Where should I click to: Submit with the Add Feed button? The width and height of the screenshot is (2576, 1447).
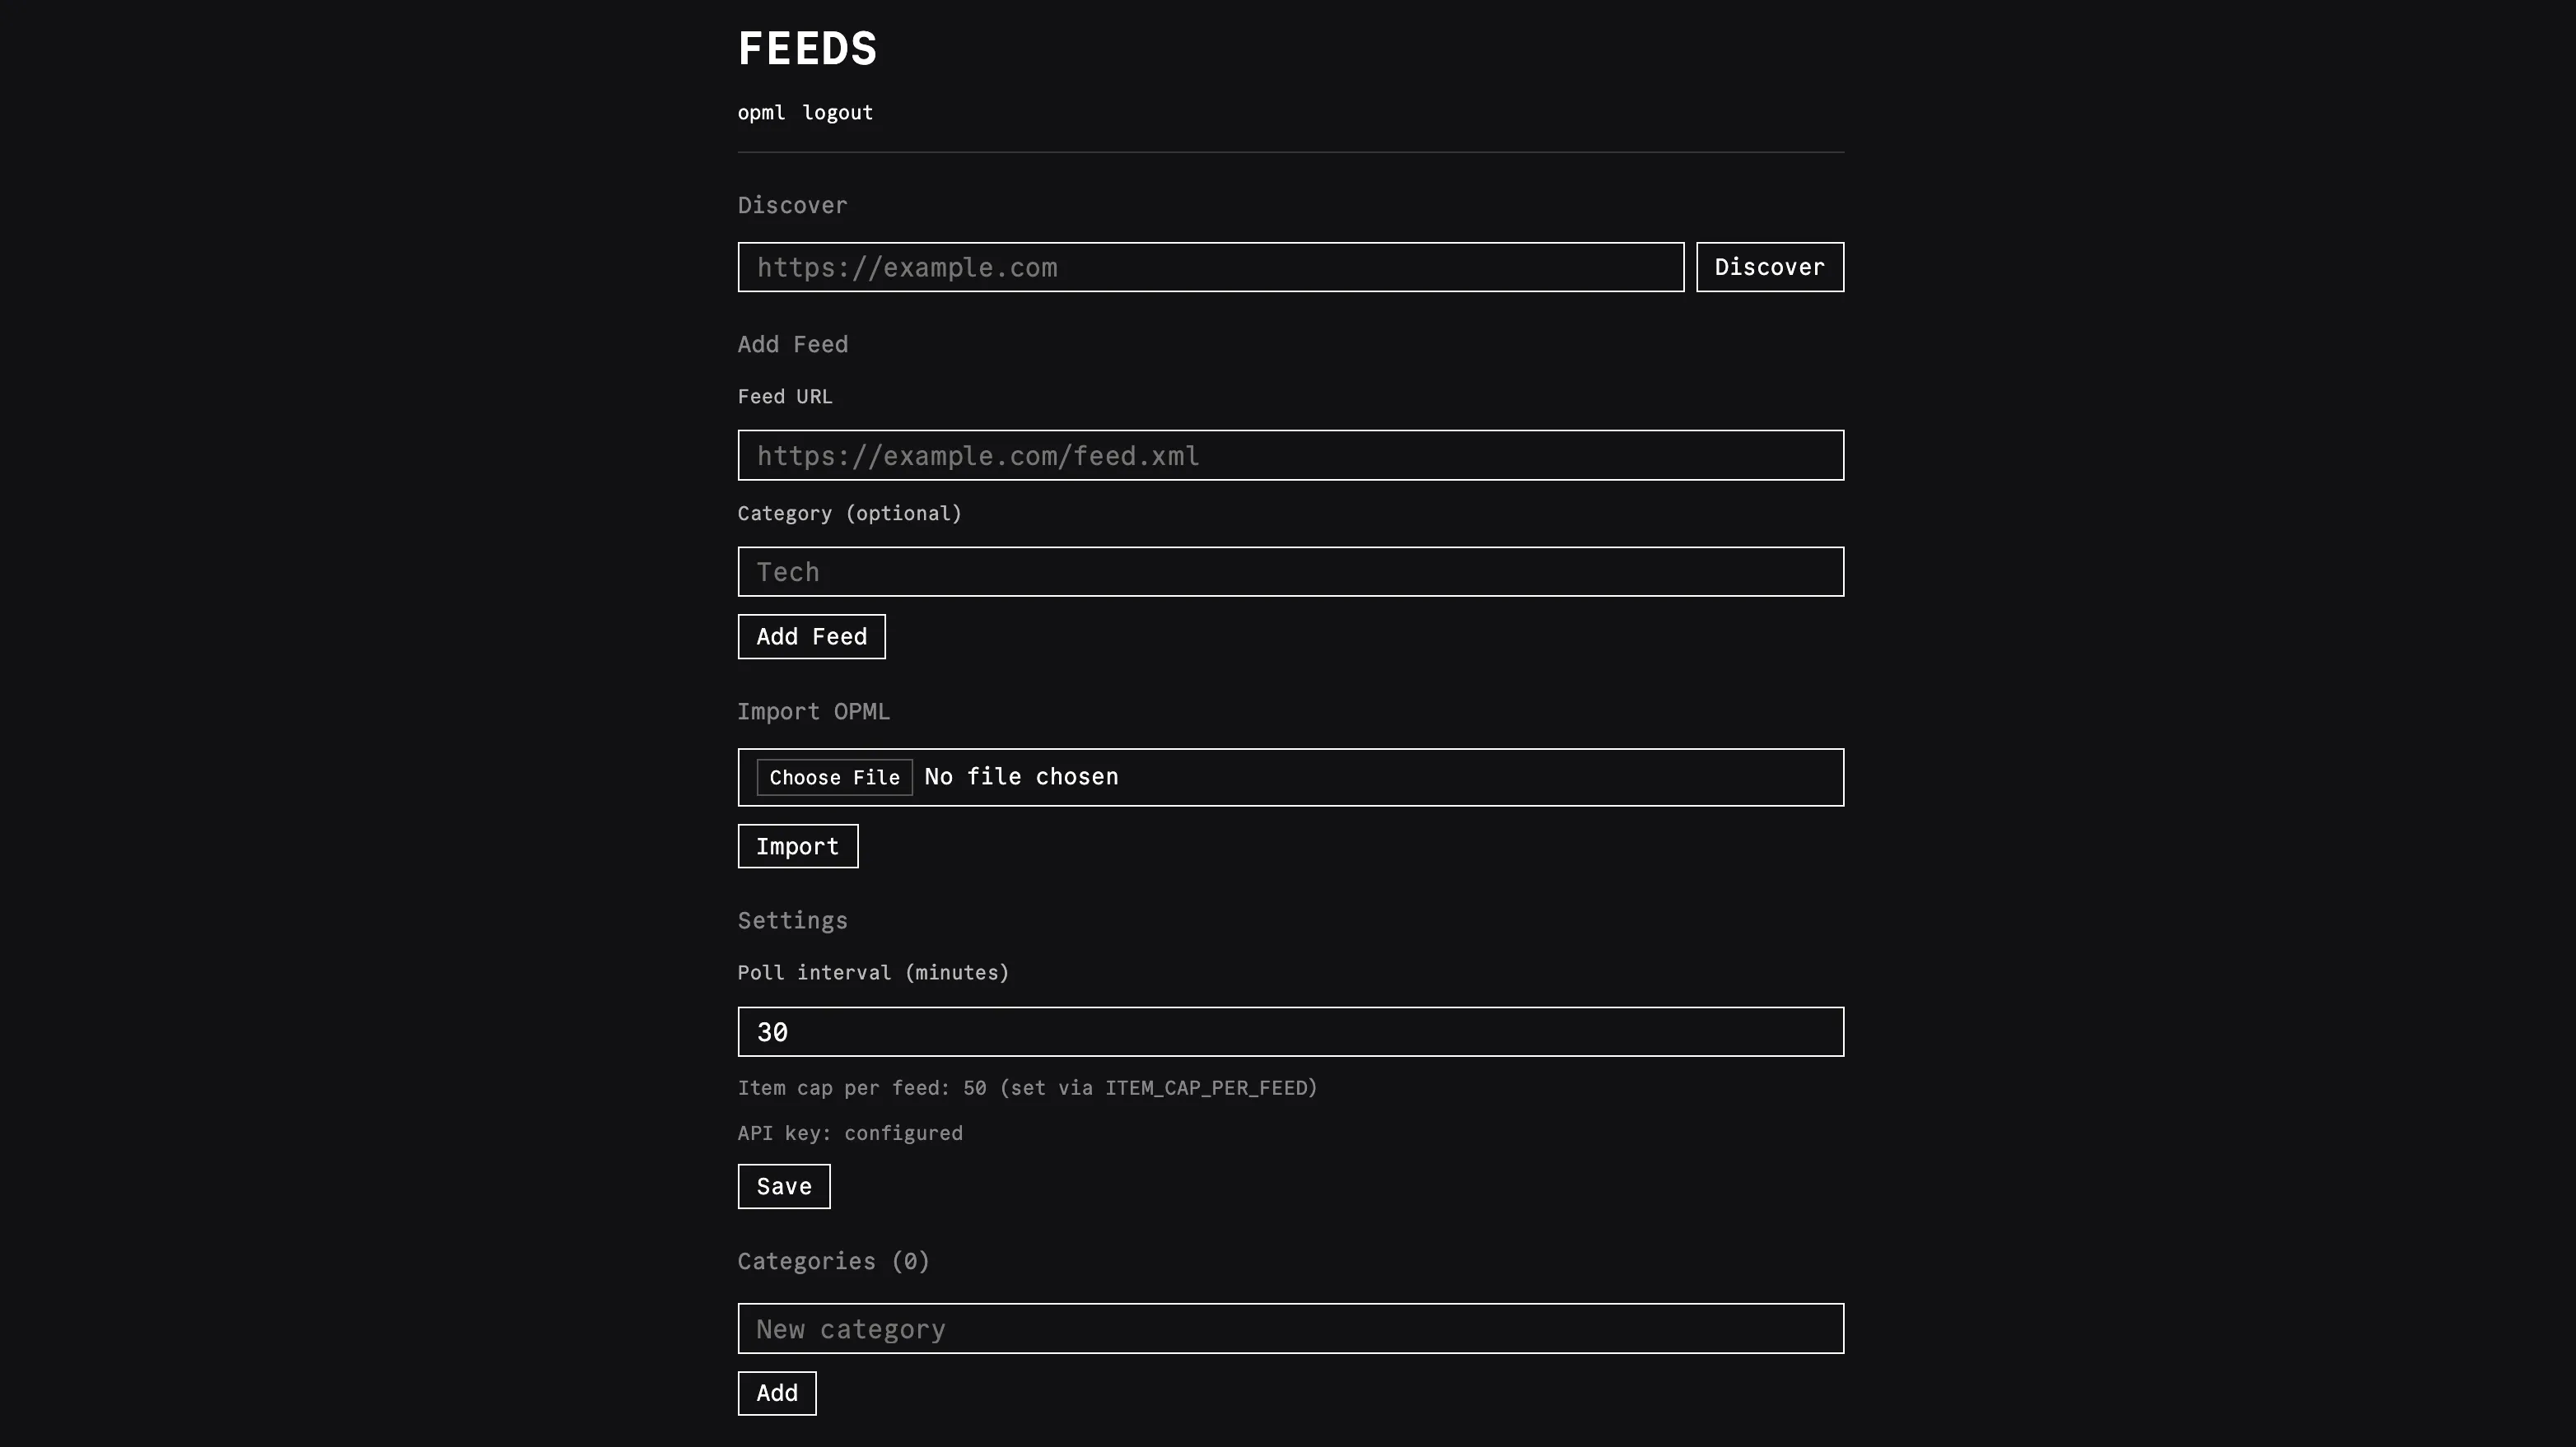coord(812,636)
